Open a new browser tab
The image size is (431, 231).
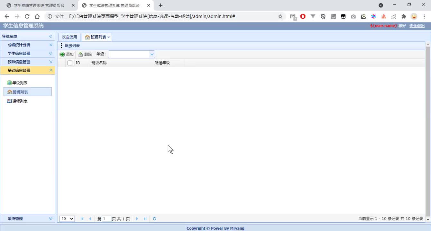[x=160, y=5]
